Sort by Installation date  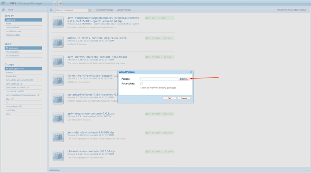coord(23,31)
